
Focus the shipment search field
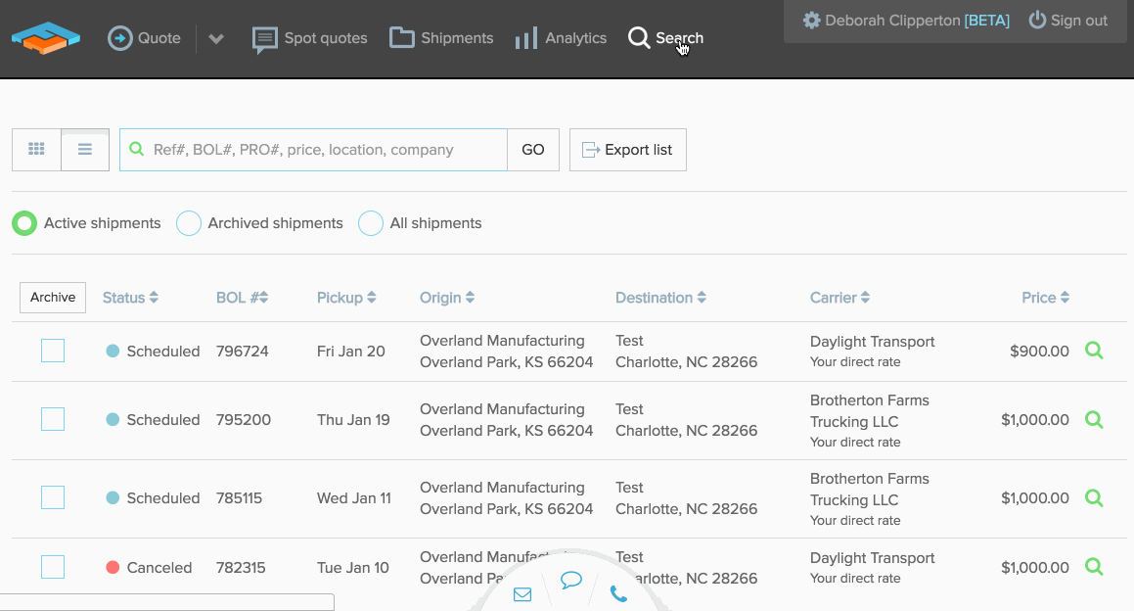tap(313, 150)
